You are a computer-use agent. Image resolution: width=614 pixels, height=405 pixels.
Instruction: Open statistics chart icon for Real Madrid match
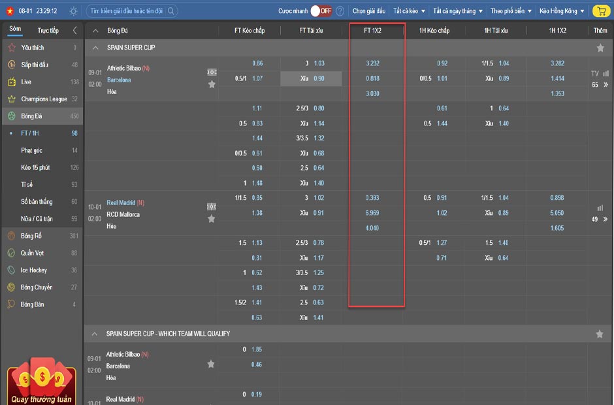tap(600, 208)
